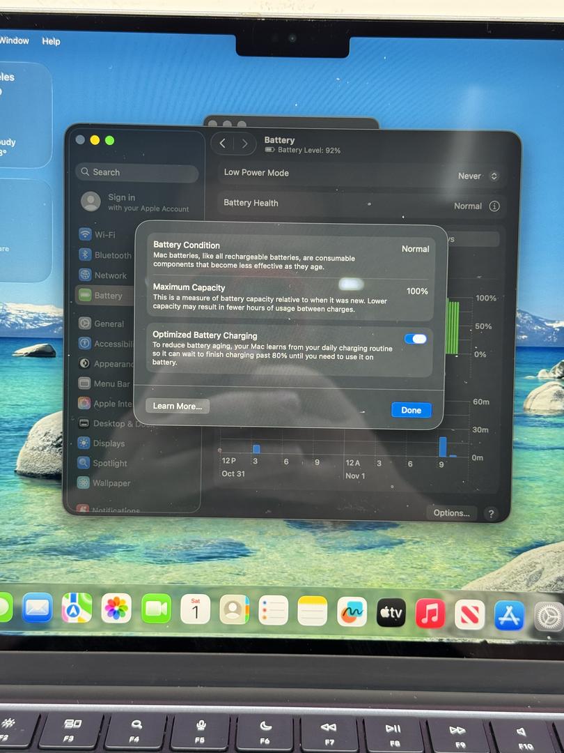Viewport: 564px width, 753px height.
Task: Open the Help menu
Action: point(51,41)
